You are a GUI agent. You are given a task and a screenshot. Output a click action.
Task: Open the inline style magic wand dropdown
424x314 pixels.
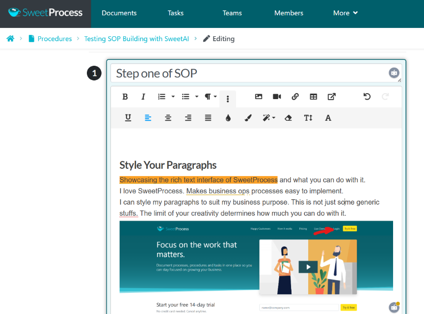pyautogui.click(x=269, y=118)
